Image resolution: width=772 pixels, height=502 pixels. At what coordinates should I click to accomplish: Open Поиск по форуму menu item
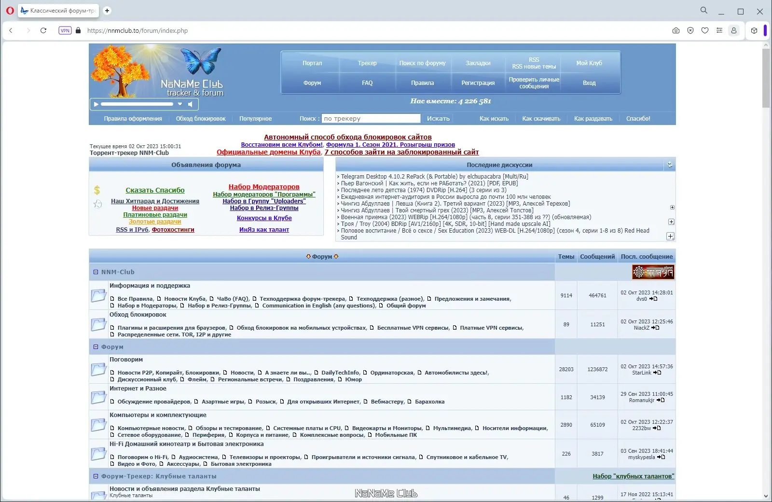click(423, 63)
